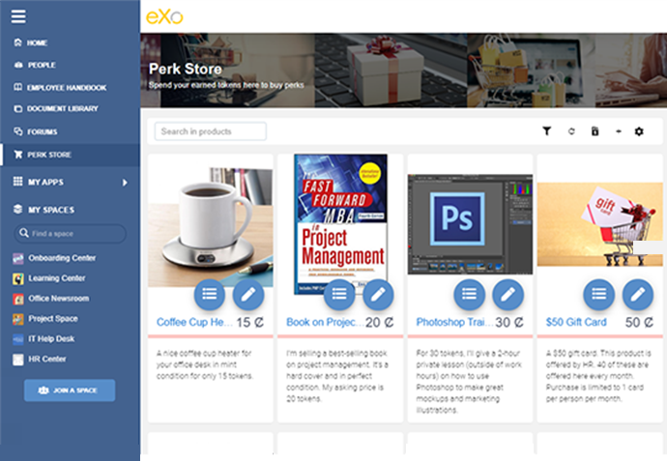
Task: Open Book on Projec... product title
Action: 325,323
